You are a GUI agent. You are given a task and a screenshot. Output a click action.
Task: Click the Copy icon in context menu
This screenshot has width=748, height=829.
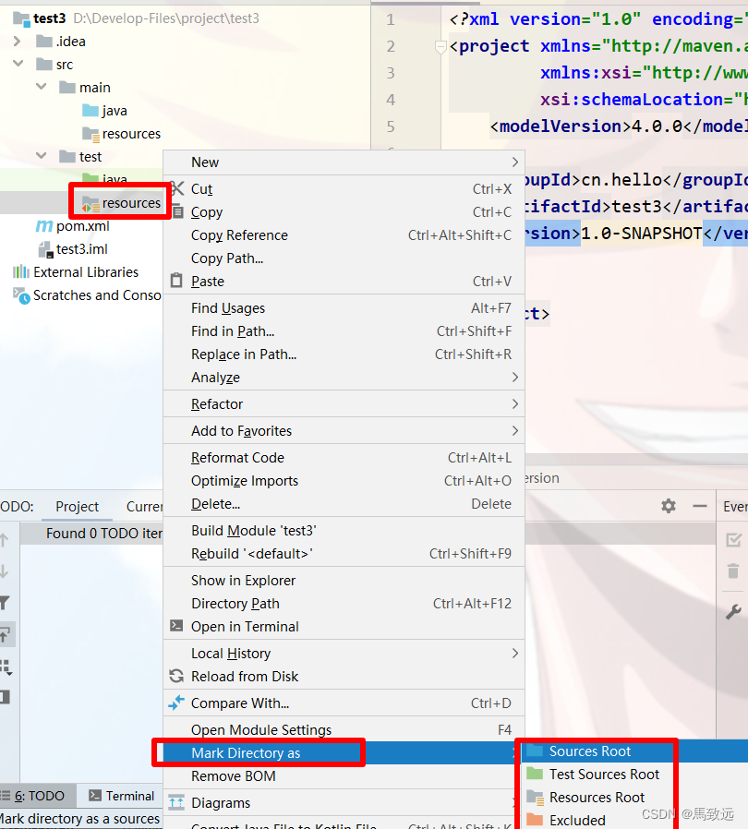click(x=177, y=212)
